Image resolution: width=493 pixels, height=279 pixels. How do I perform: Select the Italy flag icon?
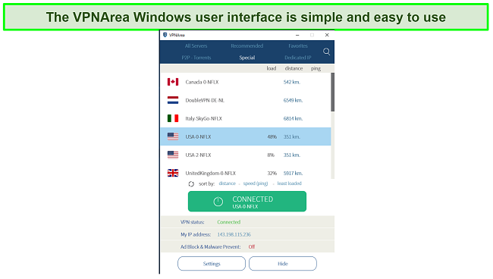point(173,118)
